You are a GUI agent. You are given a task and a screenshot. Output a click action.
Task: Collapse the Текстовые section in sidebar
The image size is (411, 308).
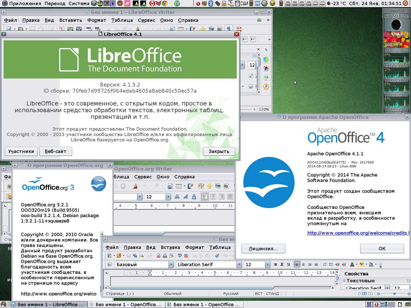pos(344,281)
